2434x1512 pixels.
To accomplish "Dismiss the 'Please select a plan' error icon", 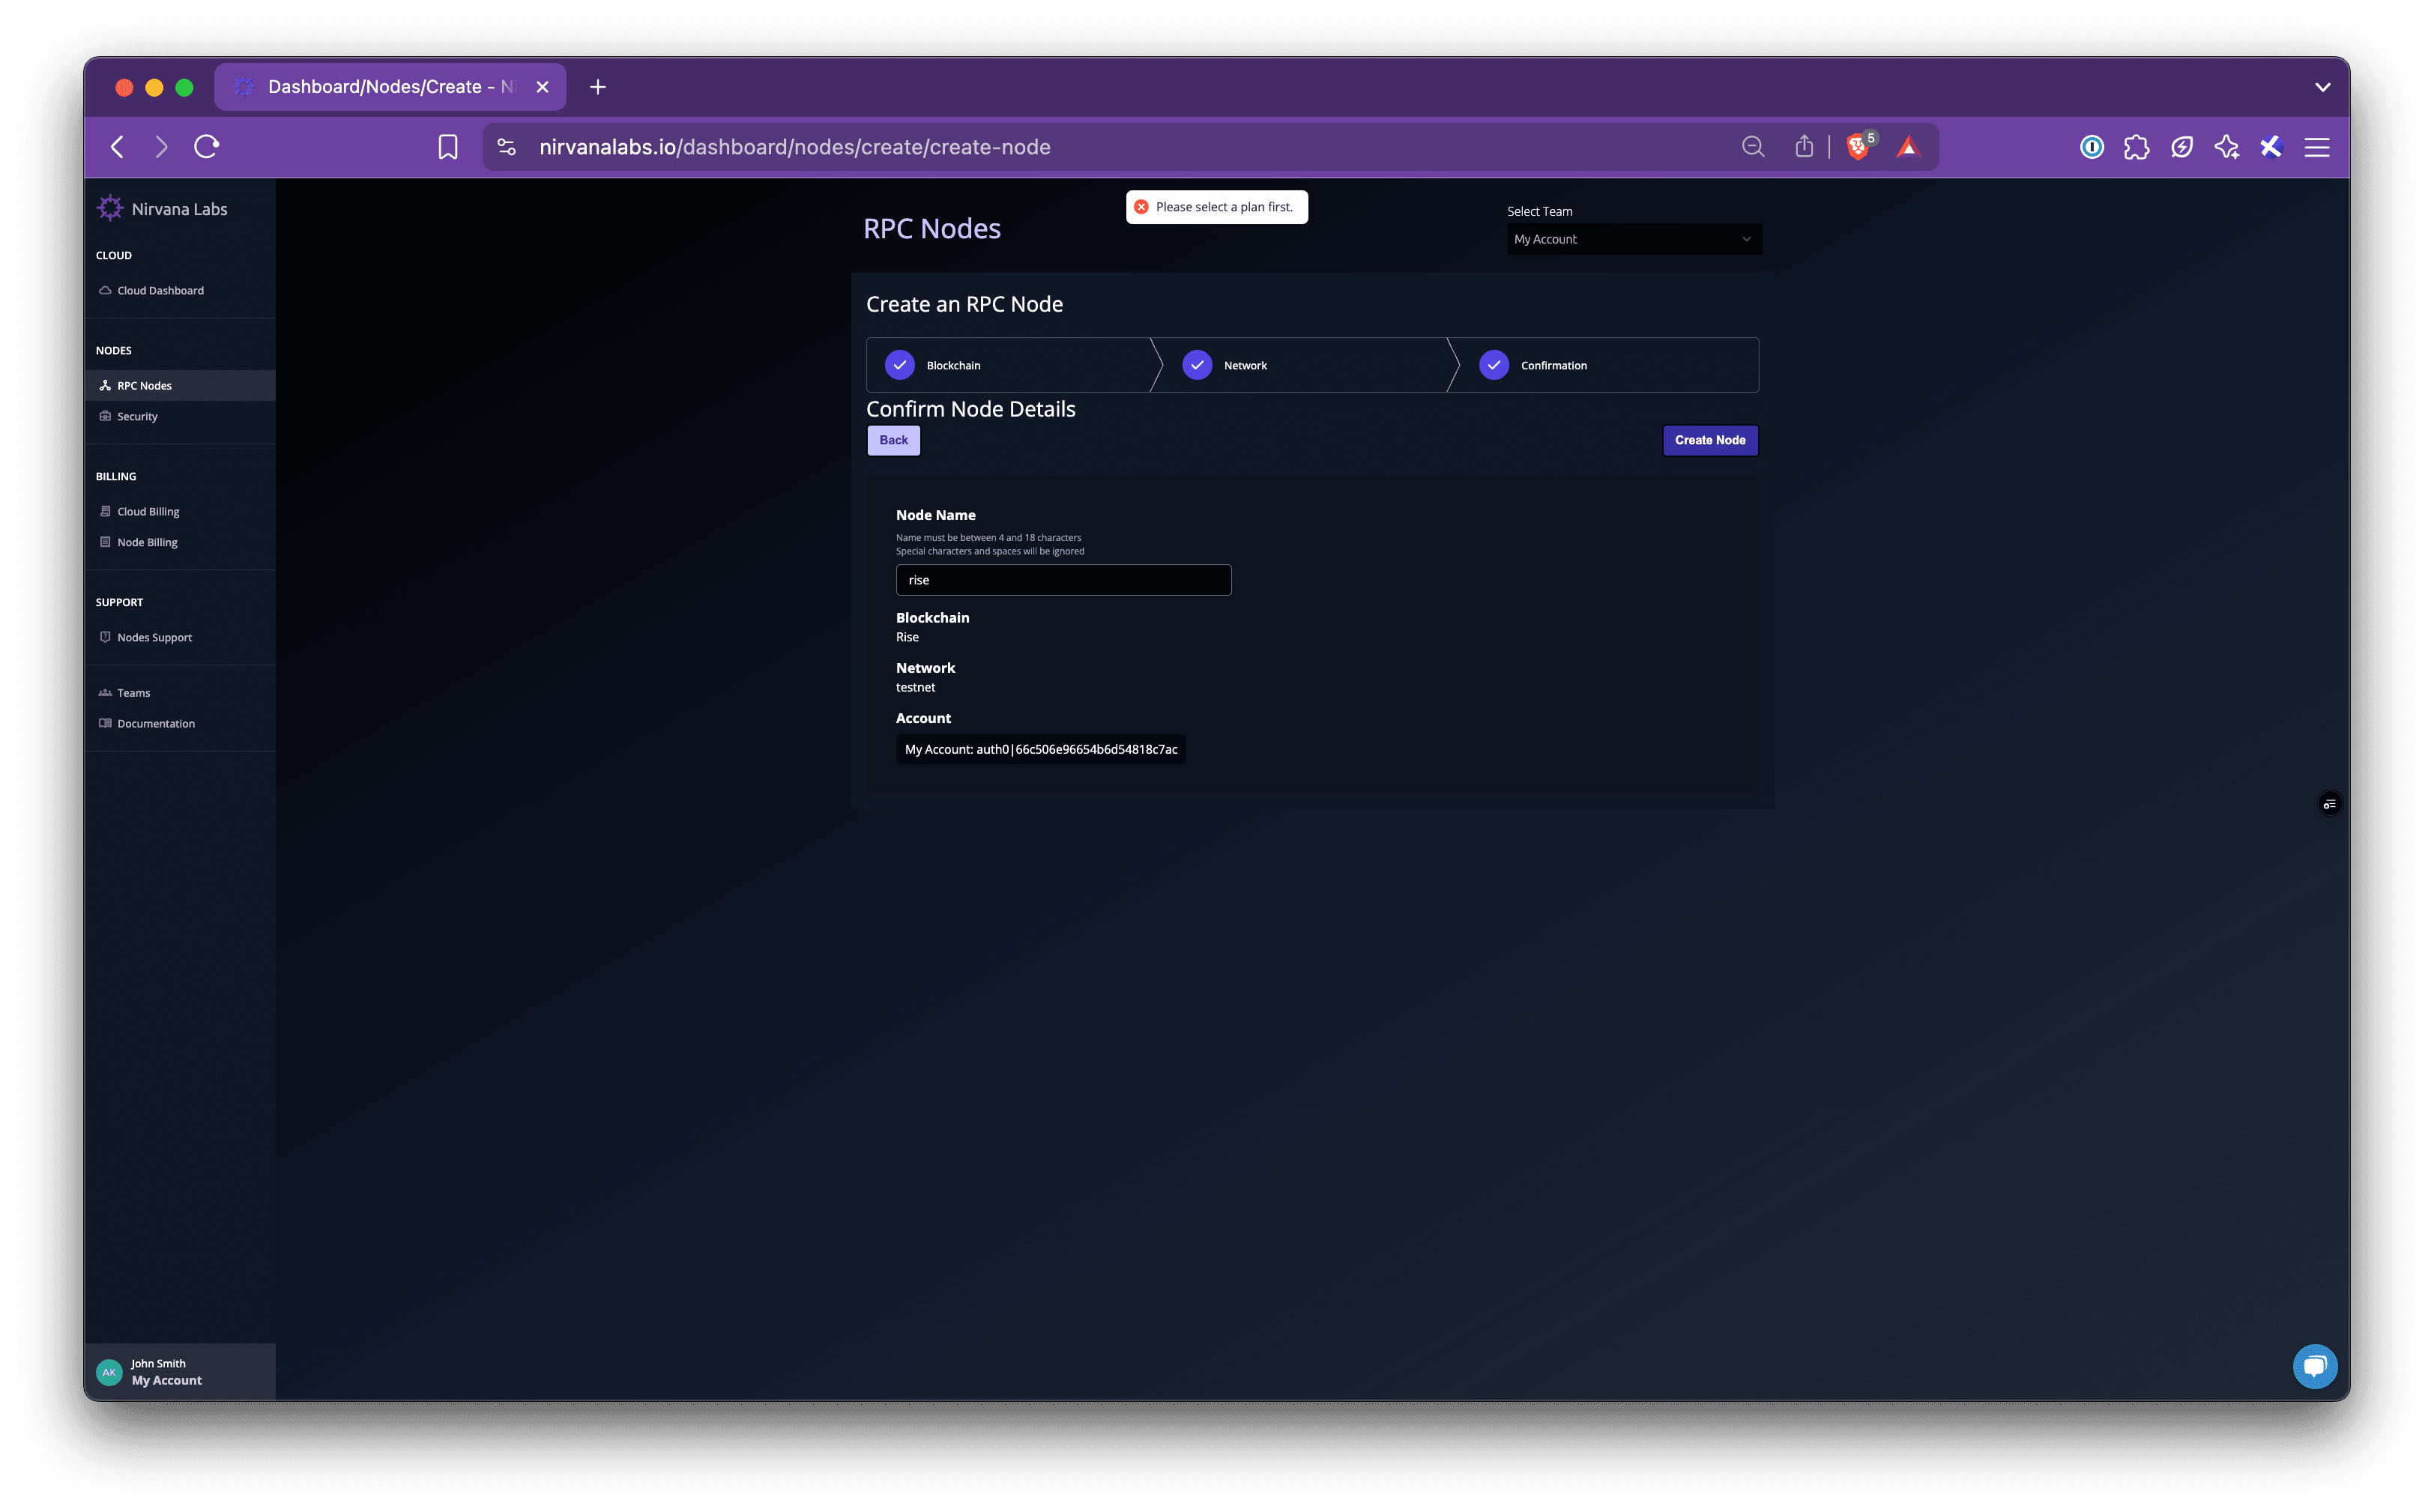I will tap(1141, 207).
